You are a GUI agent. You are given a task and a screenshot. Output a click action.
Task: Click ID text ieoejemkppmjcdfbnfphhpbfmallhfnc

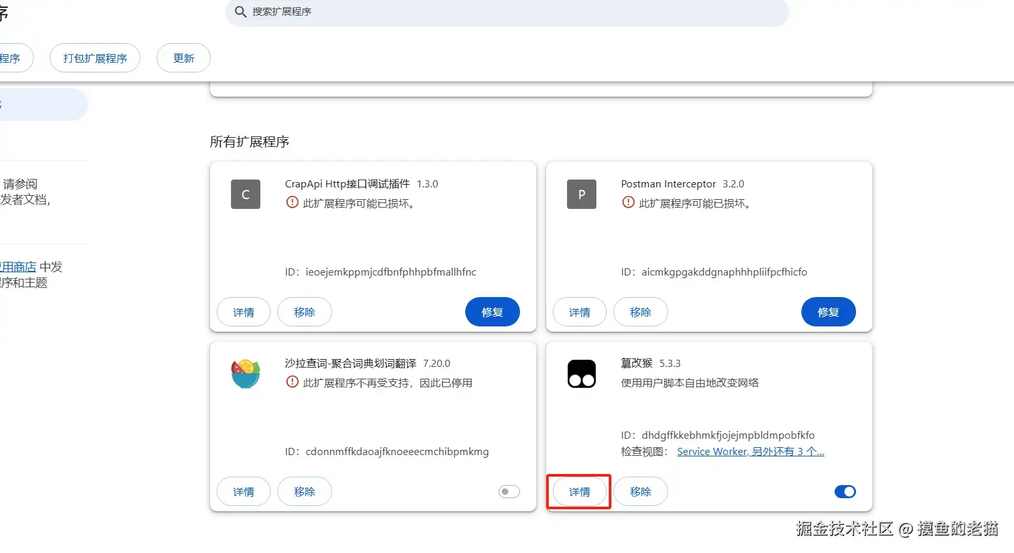(391, 272)
